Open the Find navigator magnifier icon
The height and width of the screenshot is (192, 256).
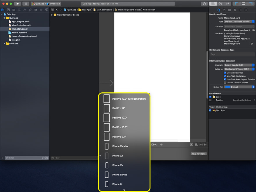tap(19, 10)
